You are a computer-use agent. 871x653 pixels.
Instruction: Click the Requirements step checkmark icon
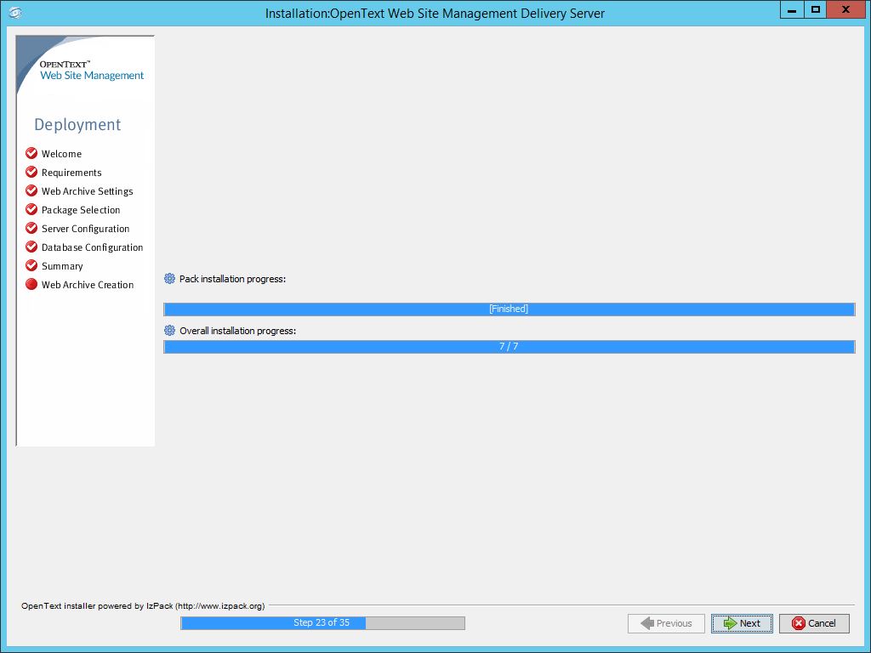(31, 172)
